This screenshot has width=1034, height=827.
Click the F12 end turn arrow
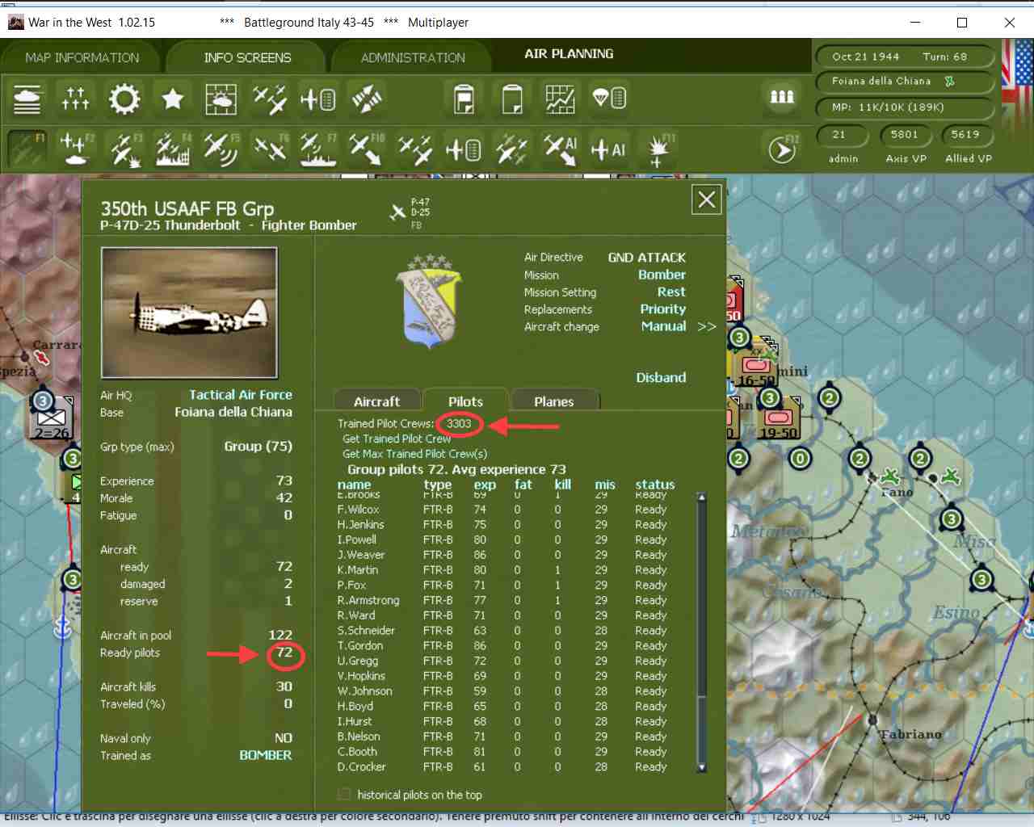pos(782,149)
